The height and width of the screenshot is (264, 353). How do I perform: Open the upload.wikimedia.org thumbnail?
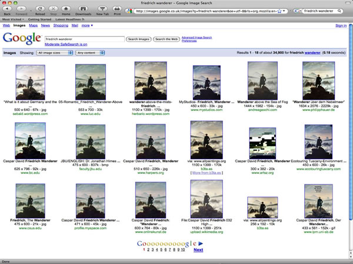coord(207,199)
